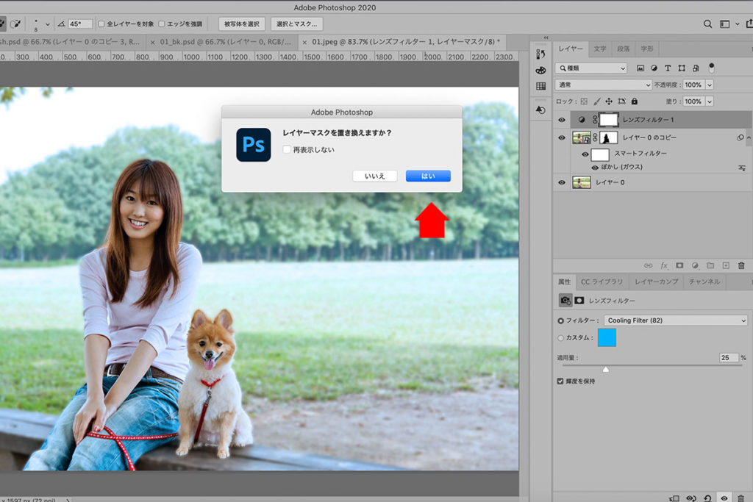Select the カスタム radio button
This screenshot has width=753, height=502.
pos(560,338)
